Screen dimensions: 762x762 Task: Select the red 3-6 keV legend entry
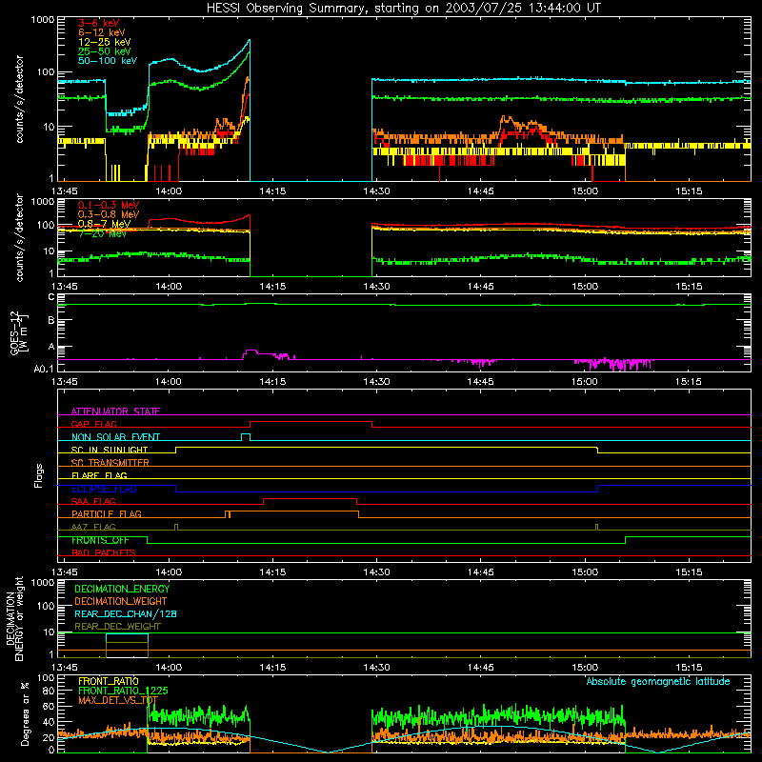point(98,23)
